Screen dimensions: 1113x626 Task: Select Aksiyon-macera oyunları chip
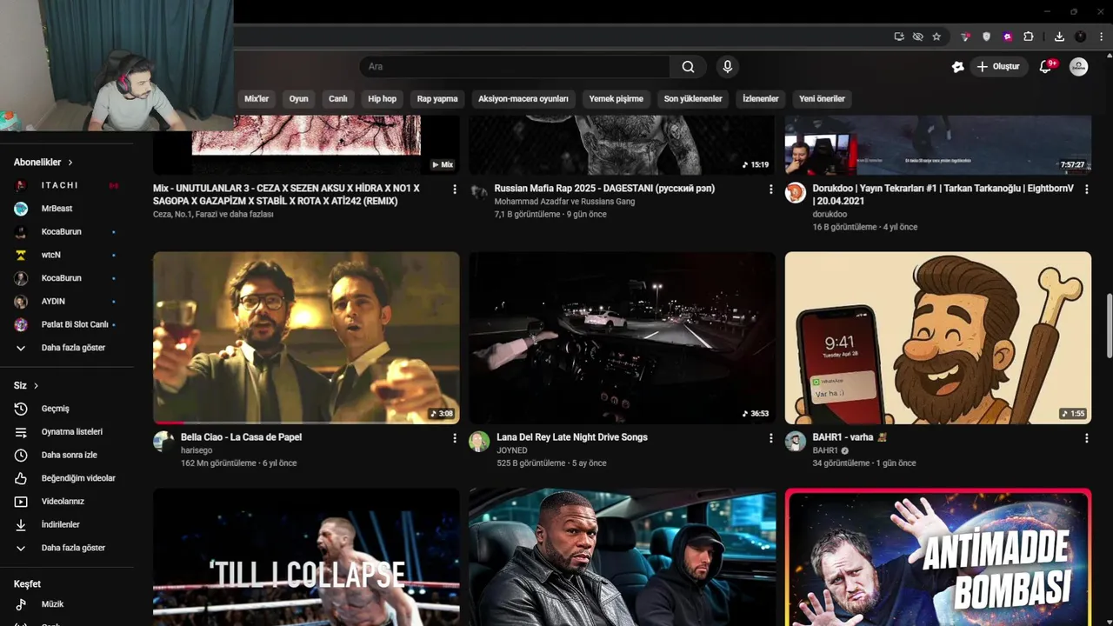523,99
